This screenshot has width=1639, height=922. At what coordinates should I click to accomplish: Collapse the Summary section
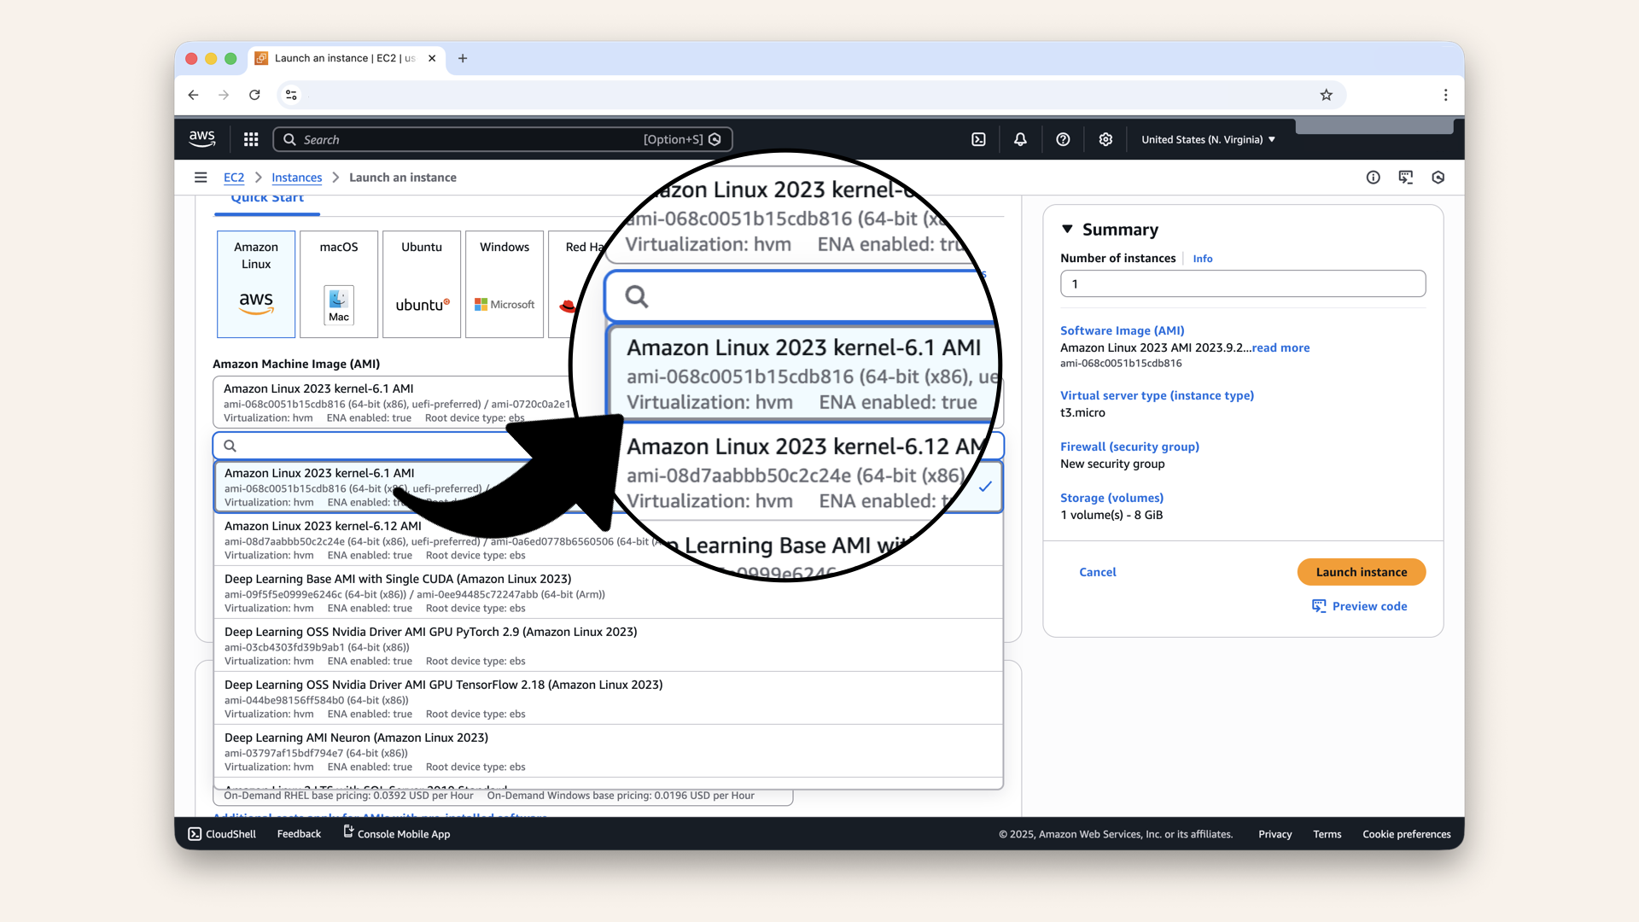pyautogui.click(x=1067, y=229)
